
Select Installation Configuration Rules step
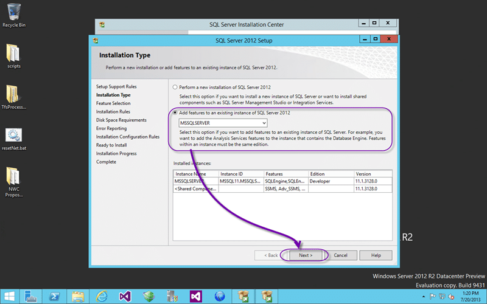point(128,137)
